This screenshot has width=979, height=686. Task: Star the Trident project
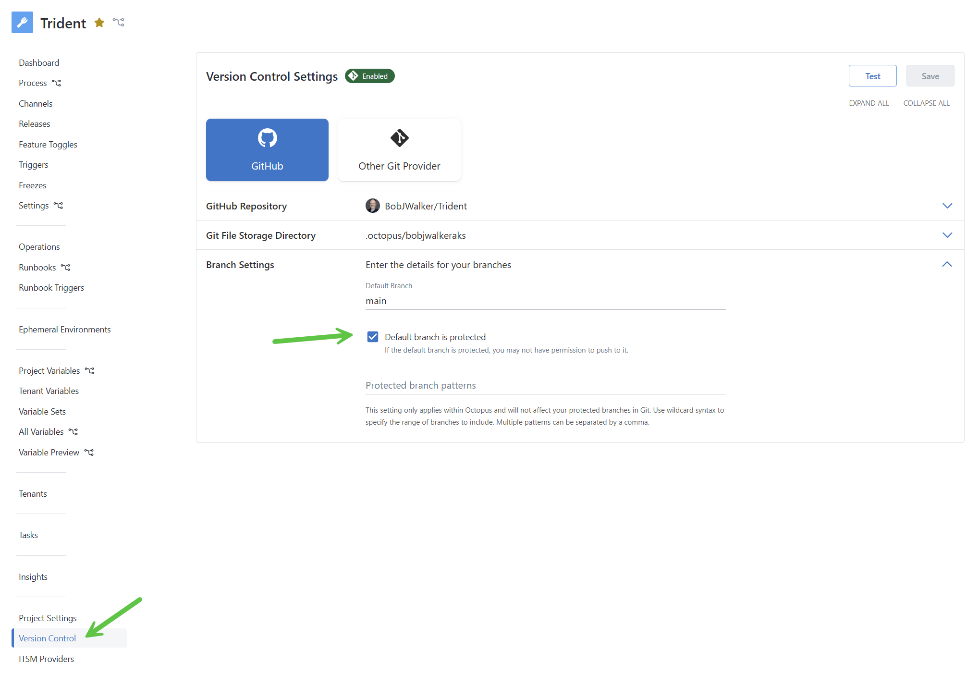click(99, 23)
